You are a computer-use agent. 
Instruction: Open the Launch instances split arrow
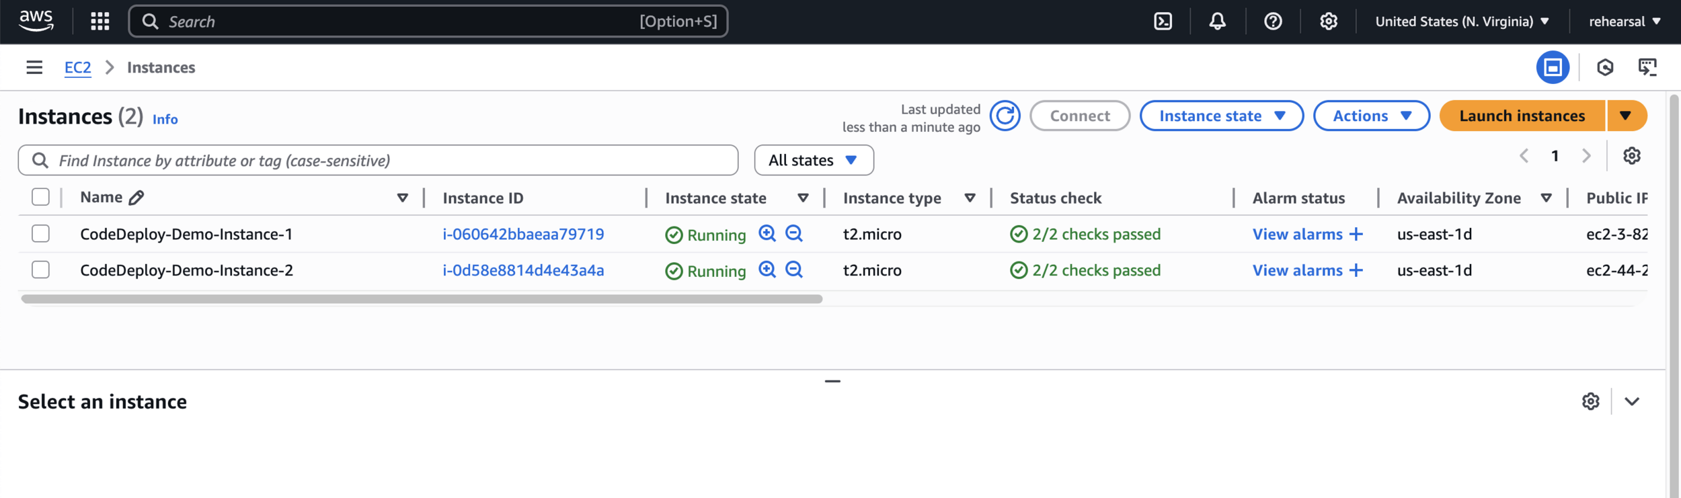[x=1626, y=116]
